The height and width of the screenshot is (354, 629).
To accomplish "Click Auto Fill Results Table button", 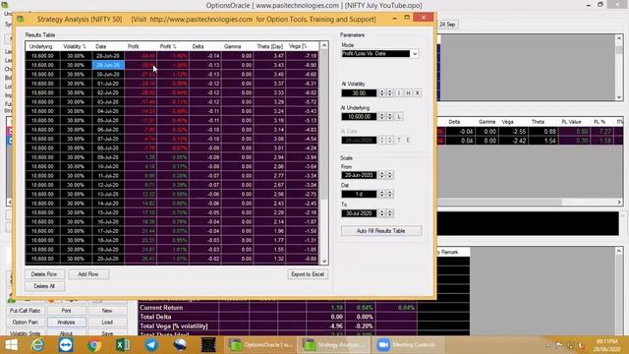I will pos(380,231).
